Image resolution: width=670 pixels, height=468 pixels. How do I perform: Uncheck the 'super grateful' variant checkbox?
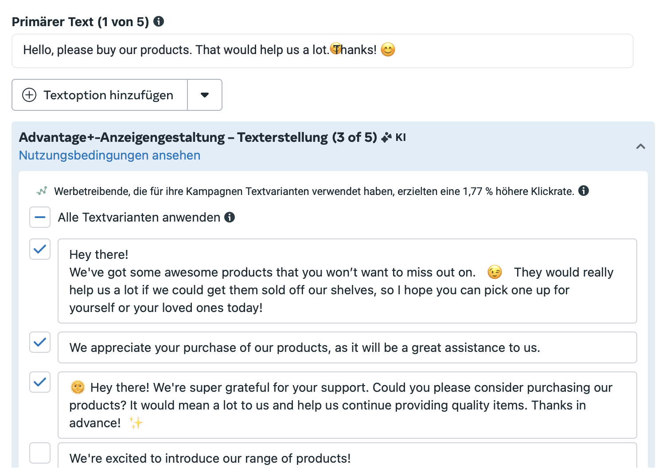40,382
